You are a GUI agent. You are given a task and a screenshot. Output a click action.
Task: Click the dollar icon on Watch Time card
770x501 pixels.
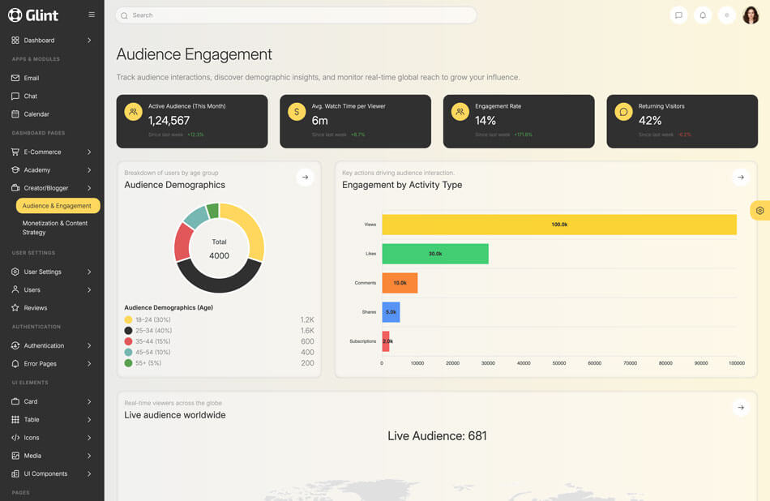pos(297,112)
